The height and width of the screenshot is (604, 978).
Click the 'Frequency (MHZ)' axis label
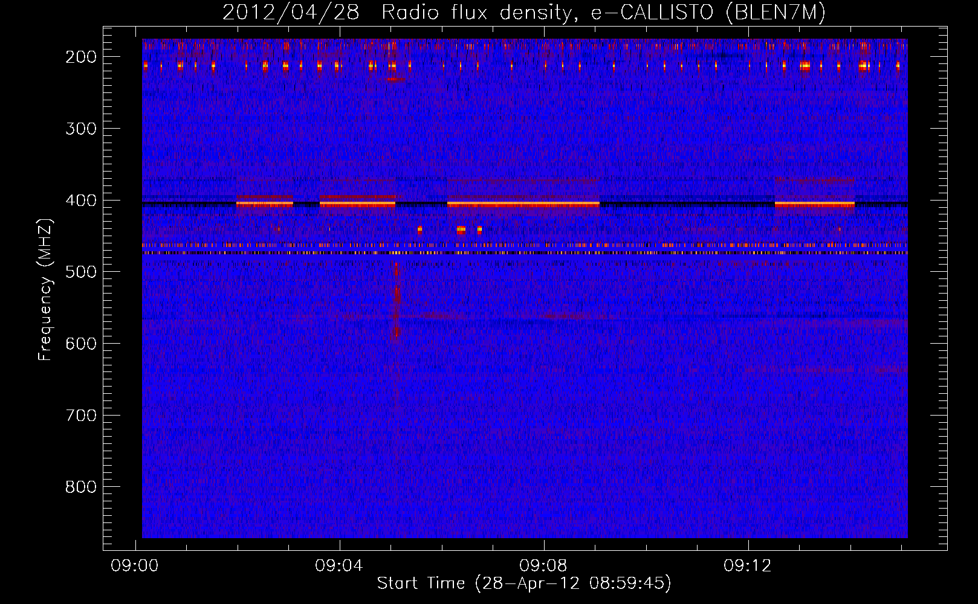(x=45, y=290)
